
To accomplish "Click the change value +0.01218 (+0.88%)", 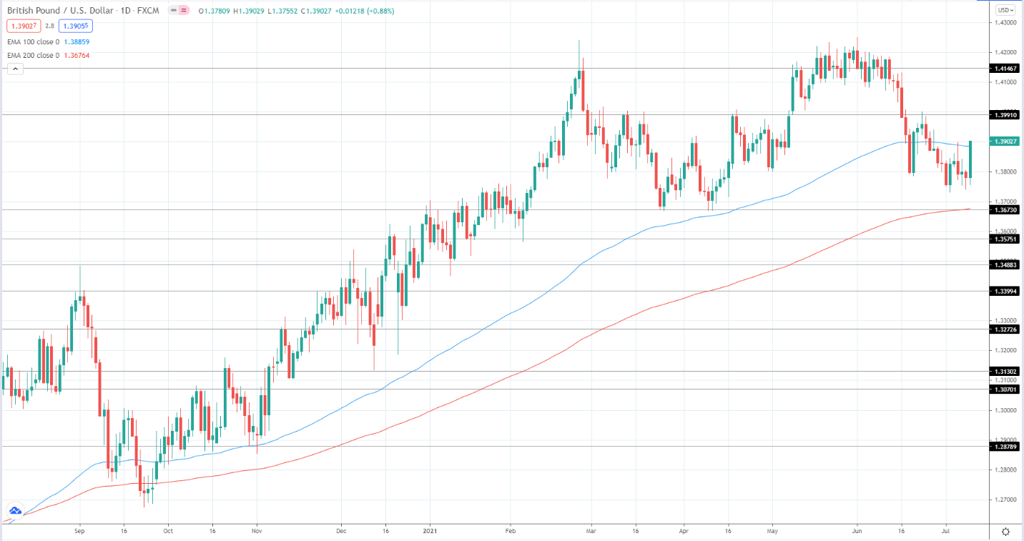I will 363,11.
